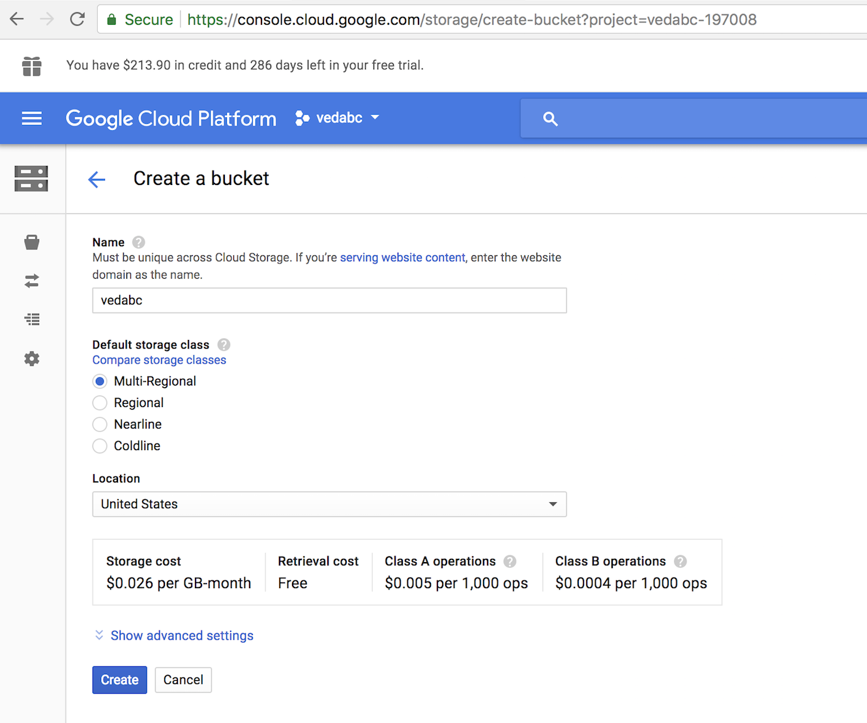Reload the current page
Screen dimensions: 867x723
pos(78,19)
